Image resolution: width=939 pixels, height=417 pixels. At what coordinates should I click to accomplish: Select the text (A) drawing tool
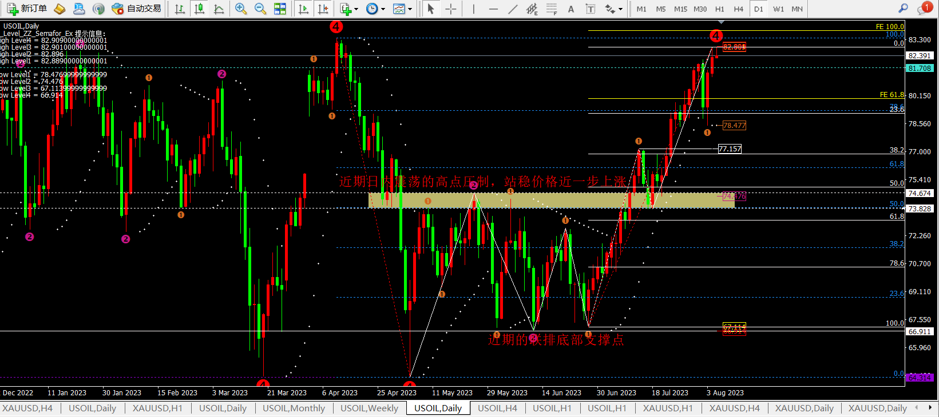[571, 9]
